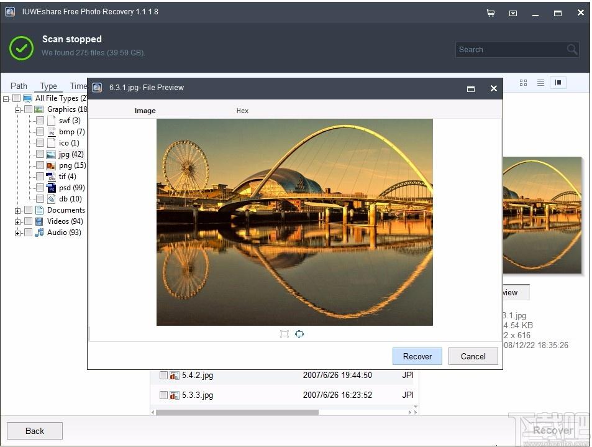This screenshot has width=592, height=447.
Task: Select the 5.4.2.jpg file name
Action: click(198, 376)
